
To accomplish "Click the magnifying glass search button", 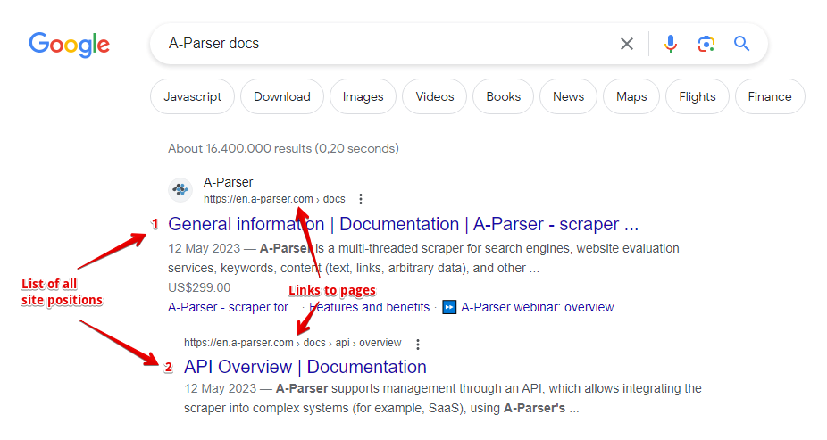I will (741, 44).
